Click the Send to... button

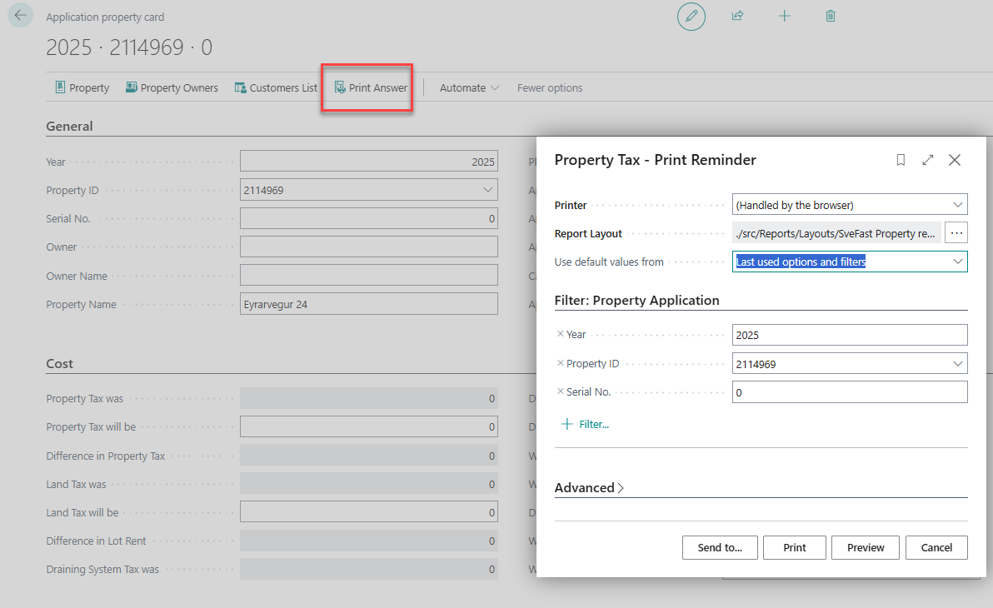pos(720,548)
